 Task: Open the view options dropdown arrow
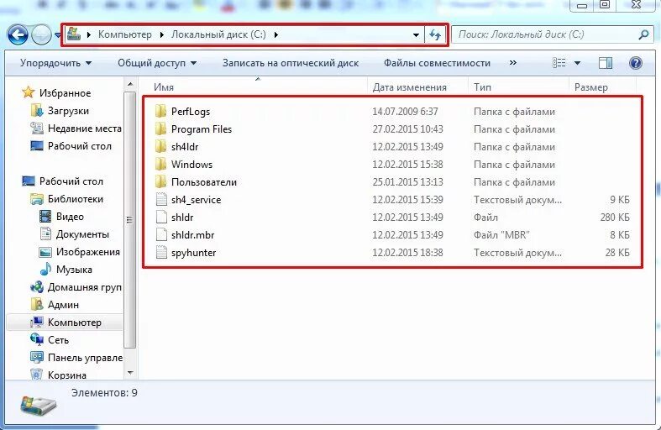click(x=578, y=63)
